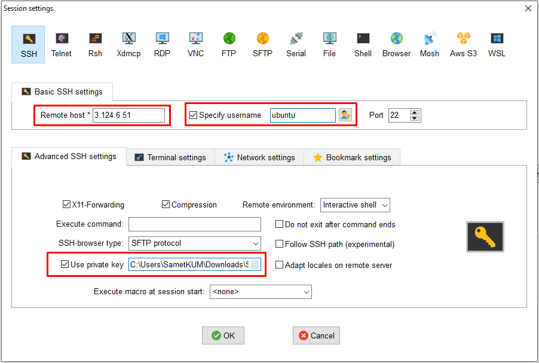This screenshot has height=363, width=539.
Task: Focus the Execute command text box
Action: tap(195, 224)
